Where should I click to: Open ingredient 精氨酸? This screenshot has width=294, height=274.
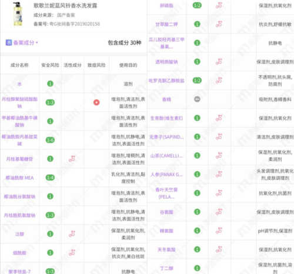click(166, 231)
